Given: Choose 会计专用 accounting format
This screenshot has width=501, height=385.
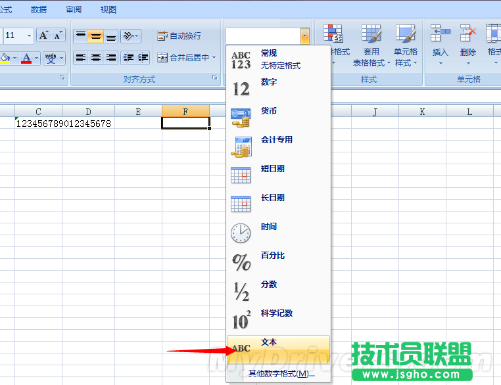Looking at the screenshot, I should (x=278, y=147).
